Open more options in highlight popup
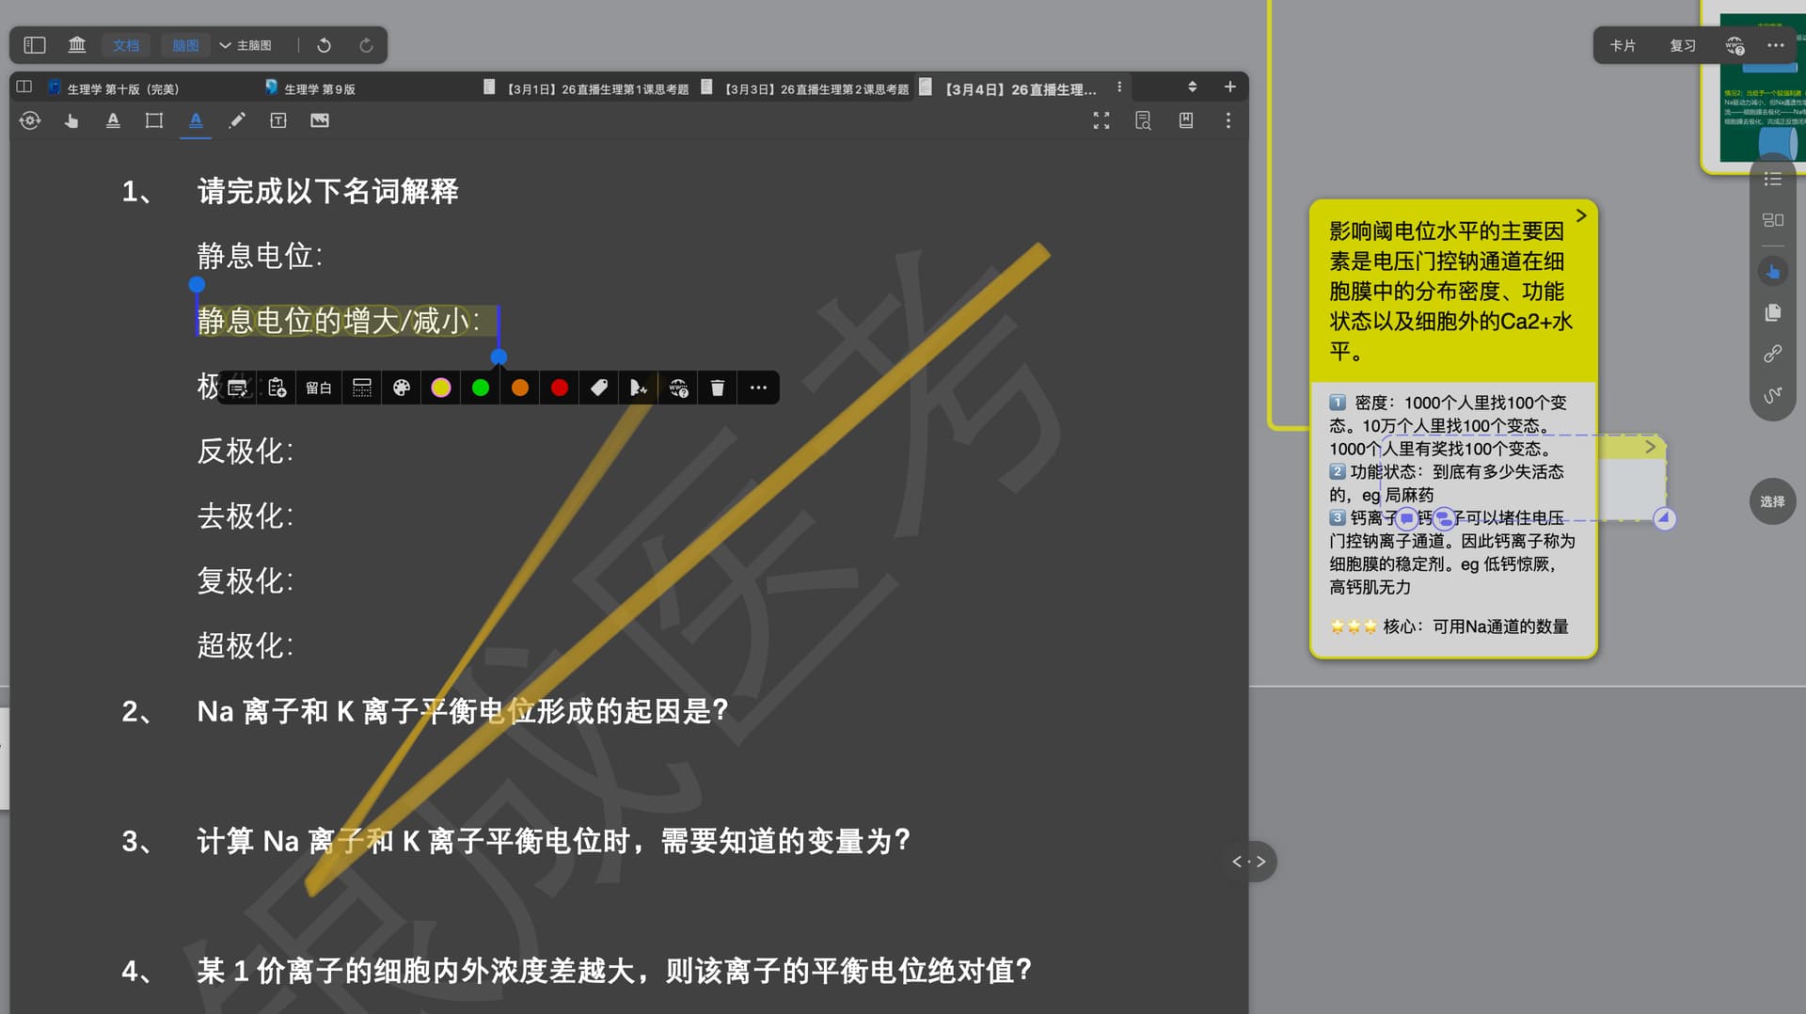Viewport: 1806px width, 1014px height. 758,388
